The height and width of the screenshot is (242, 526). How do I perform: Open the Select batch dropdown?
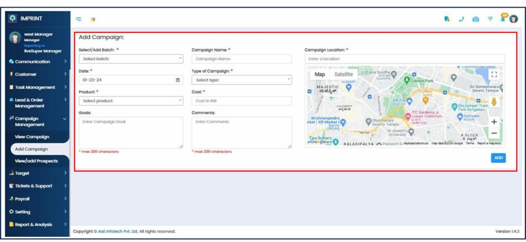[131, 59]
